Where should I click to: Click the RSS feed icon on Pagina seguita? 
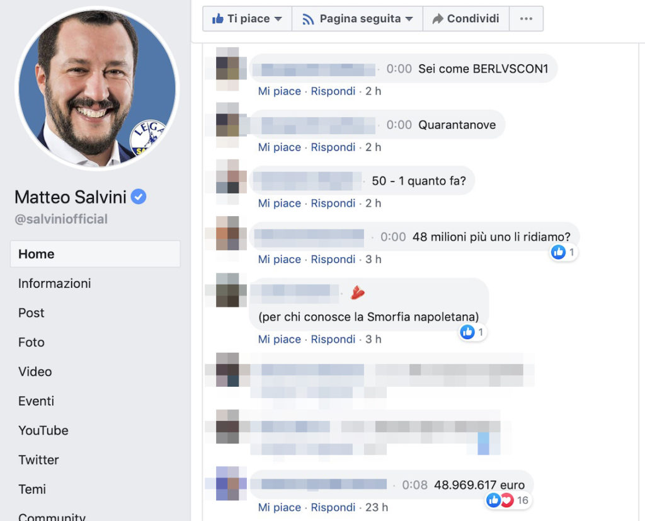coord(308,20)
